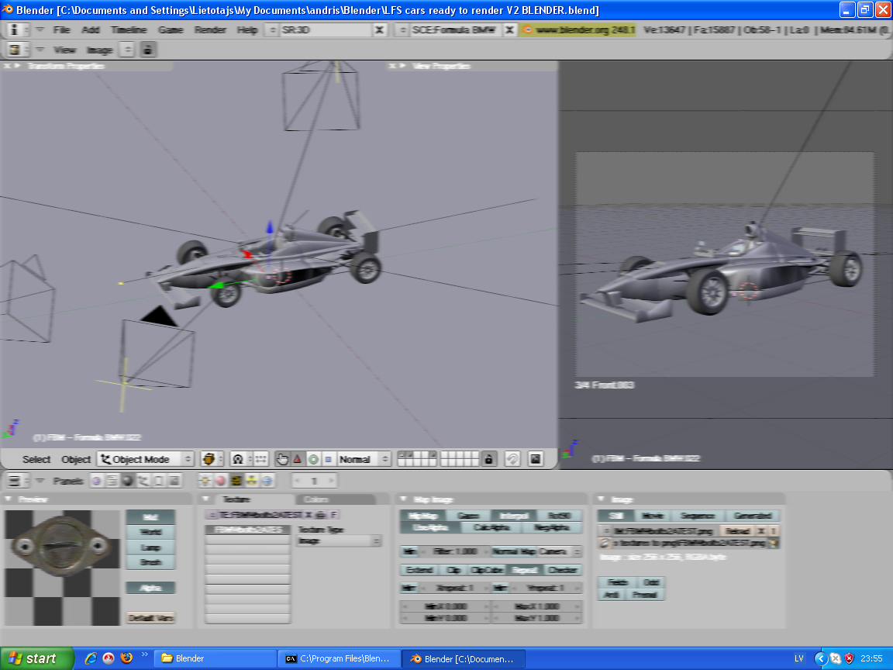Open the Scene context icon in Panels
This screenshot has width=893, height=670.
(x=174, y=481)
